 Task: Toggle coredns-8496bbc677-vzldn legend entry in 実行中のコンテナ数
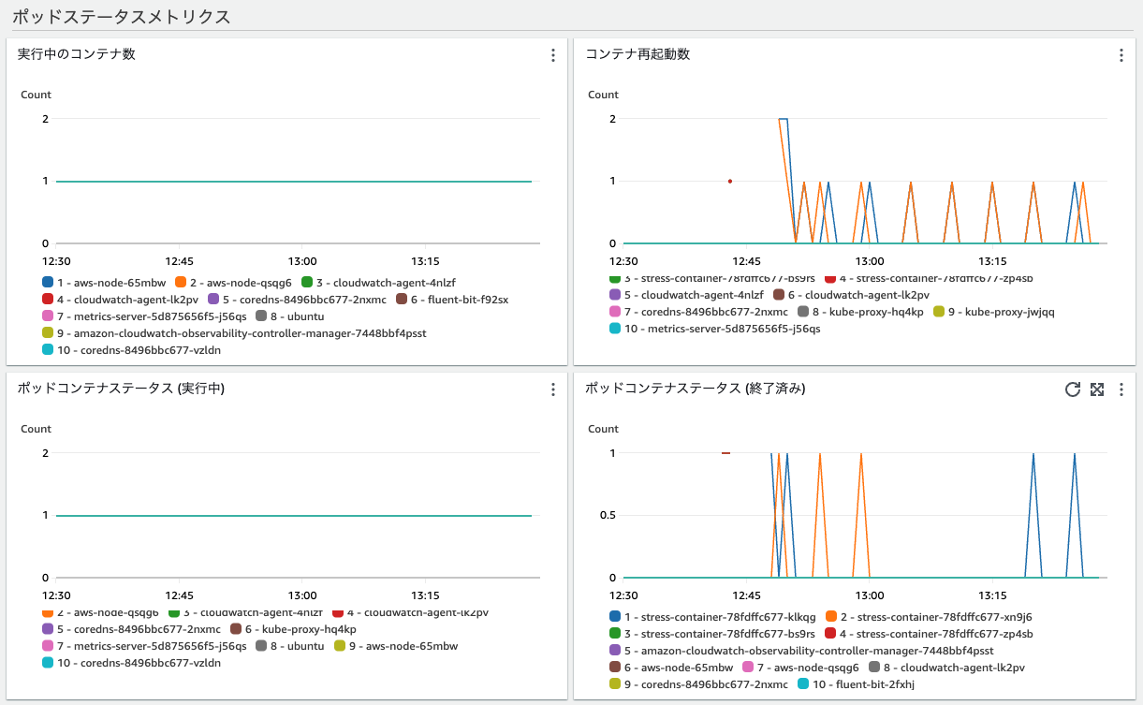pyautogui.click(x=132, y=350)
